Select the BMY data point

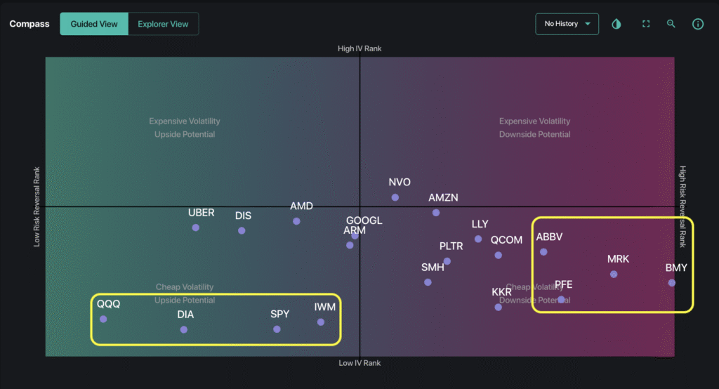pos(672,283)
